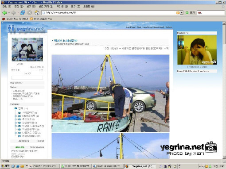Screen dimensions: 226x169
Task: Switch to the TRACKBACKS tab
Action: coord(37,147)
